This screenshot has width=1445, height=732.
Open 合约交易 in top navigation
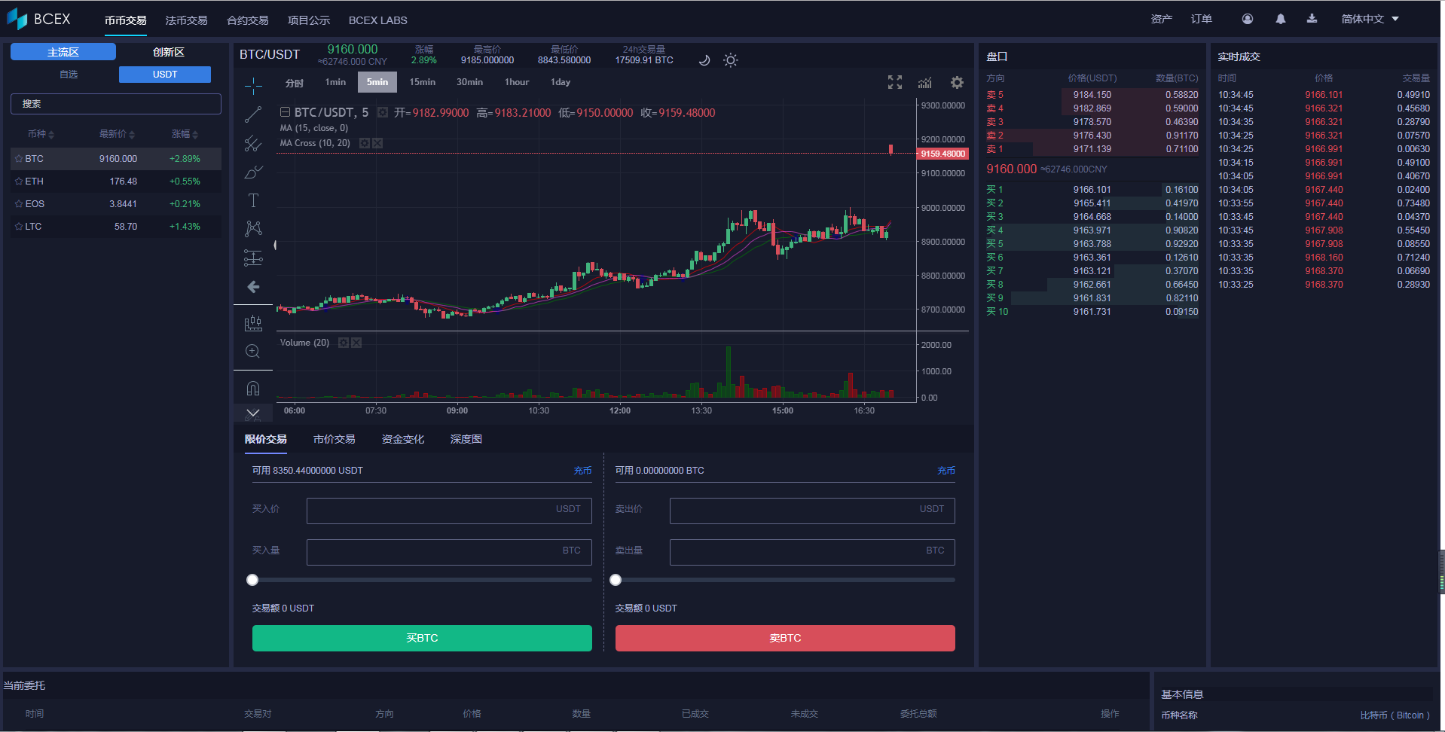pyautogui.click(x=247, y=20)
